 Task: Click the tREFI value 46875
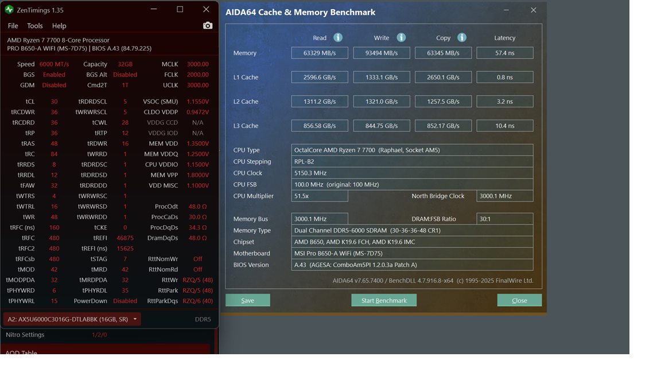[x=125, y=238]
